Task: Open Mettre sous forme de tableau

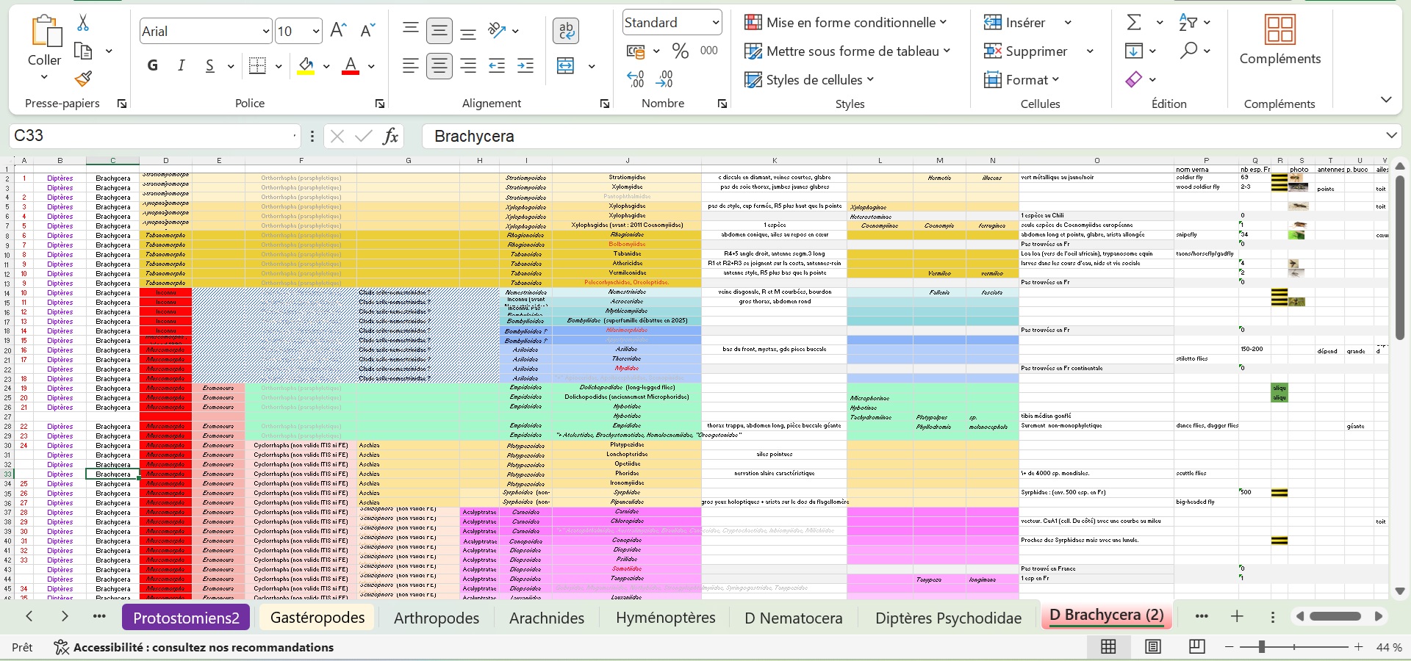Action: 847,51
